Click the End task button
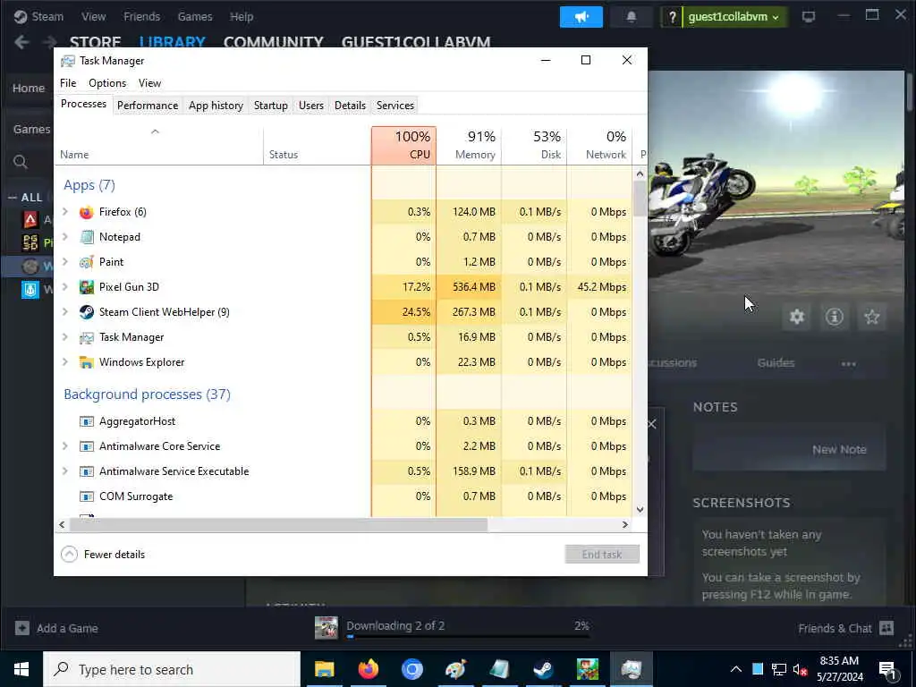The width and height of the screenshot is (916, 687). (602, 555)
